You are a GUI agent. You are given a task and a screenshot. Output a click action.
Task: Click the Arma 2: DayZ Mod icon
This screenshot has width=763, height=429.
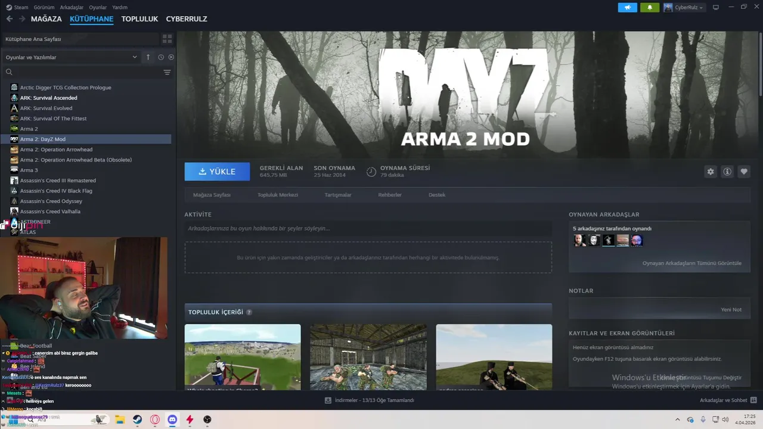pos(14,139)
